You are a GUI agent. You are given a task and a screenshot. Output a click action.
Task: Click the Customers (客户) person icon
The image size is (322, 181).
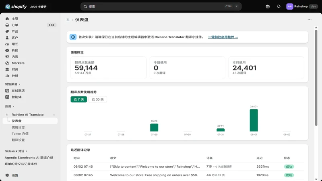[x=7, y=38]
